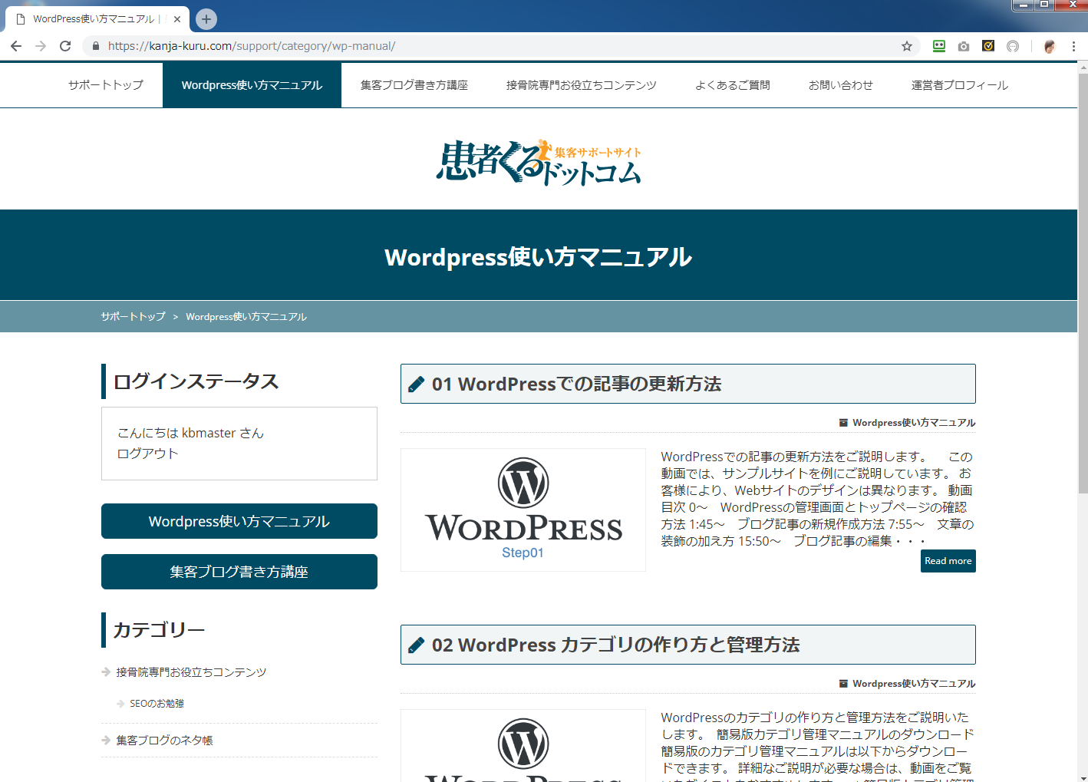Viewport: 1088px width, 782px height.
Task: Click the pencil icon beside article 01 title
Action: point(416,384)
